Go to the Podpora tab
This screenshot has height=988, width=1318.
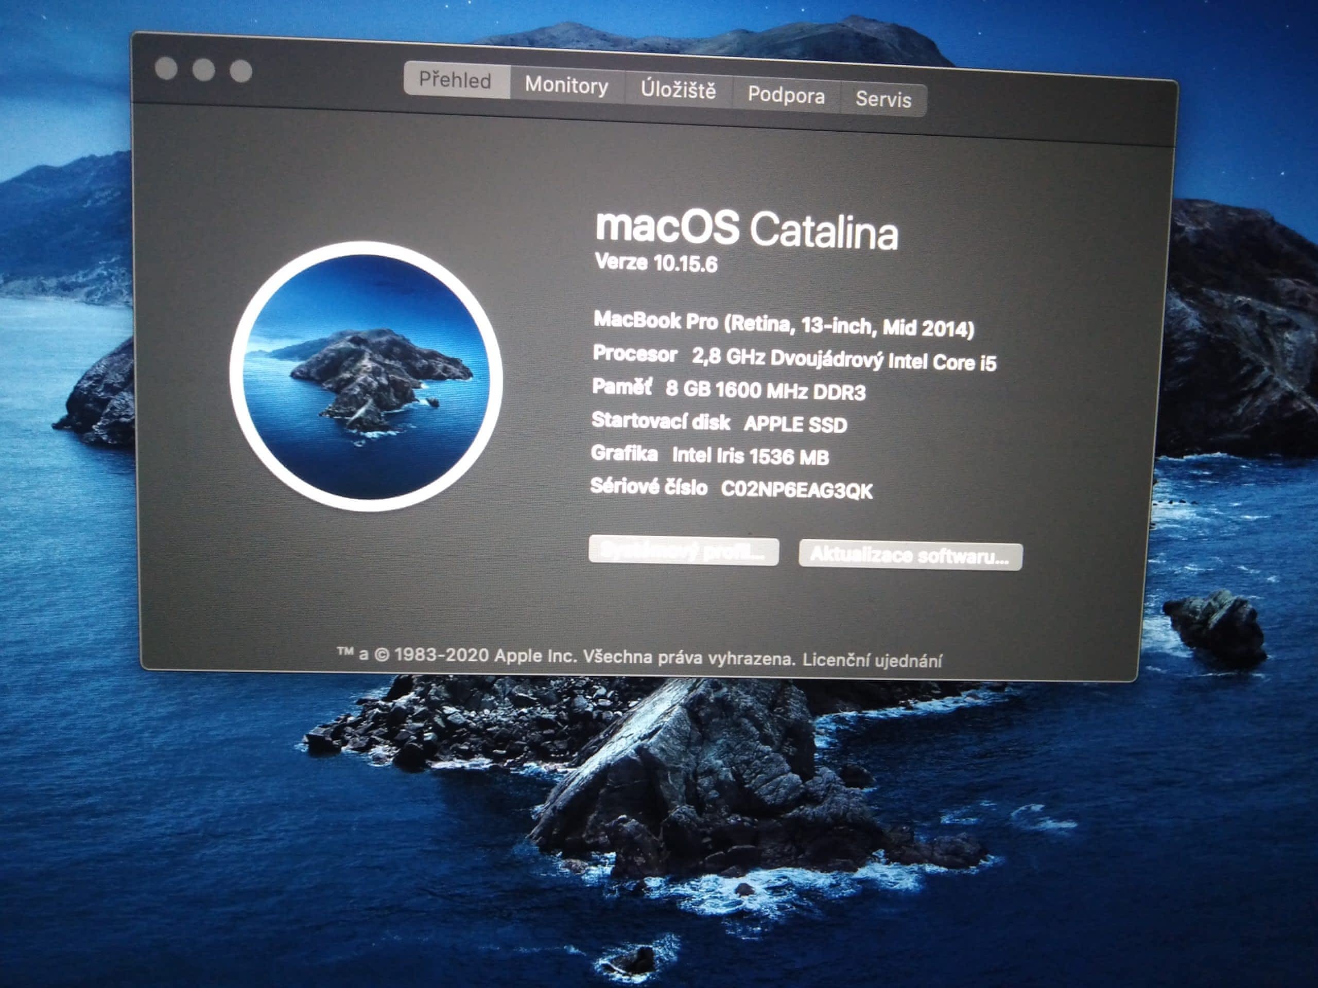click(786, 95)
